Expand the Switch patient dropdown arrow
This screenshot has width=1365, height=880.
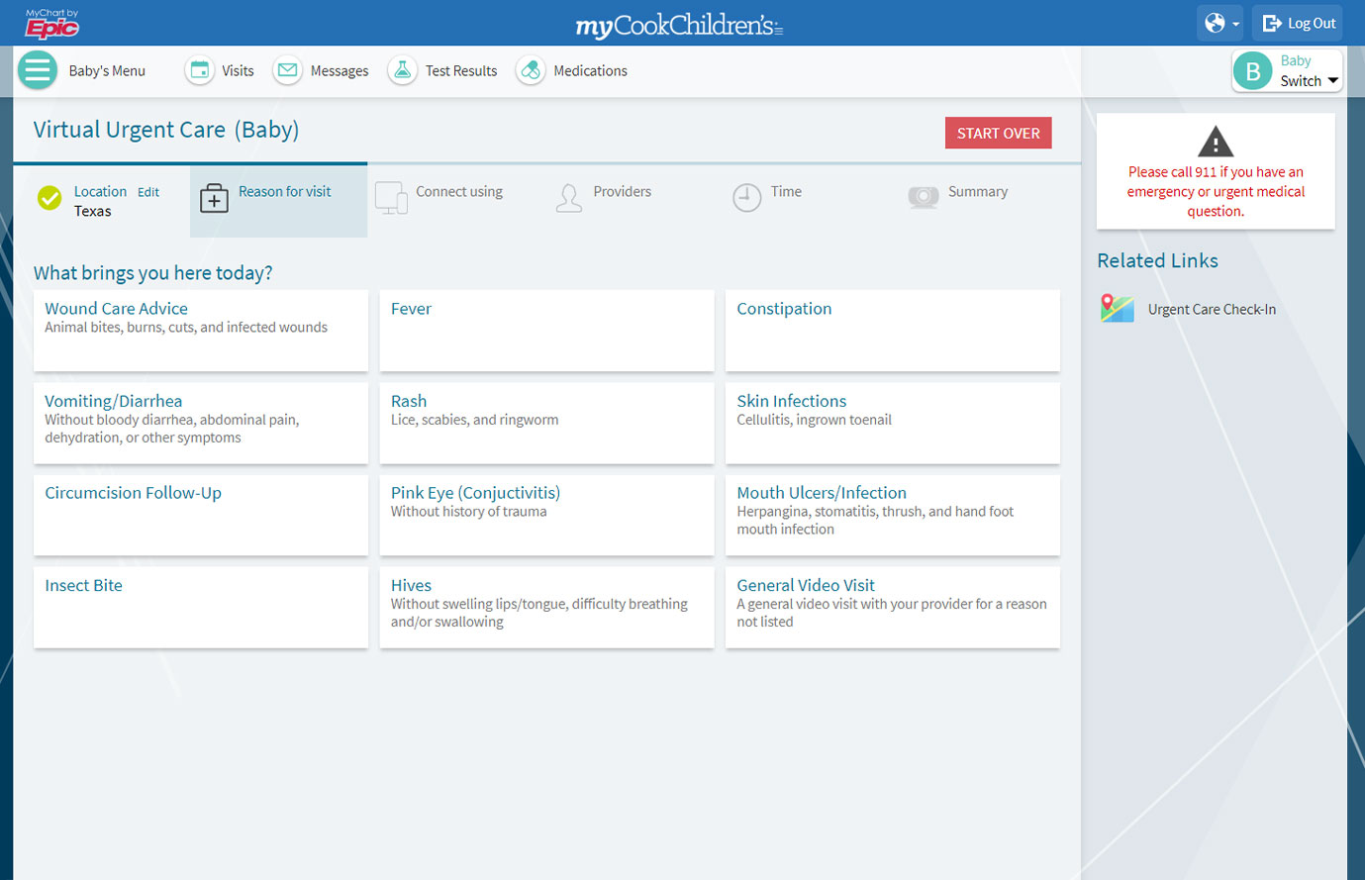click(x=1332, y=81)
